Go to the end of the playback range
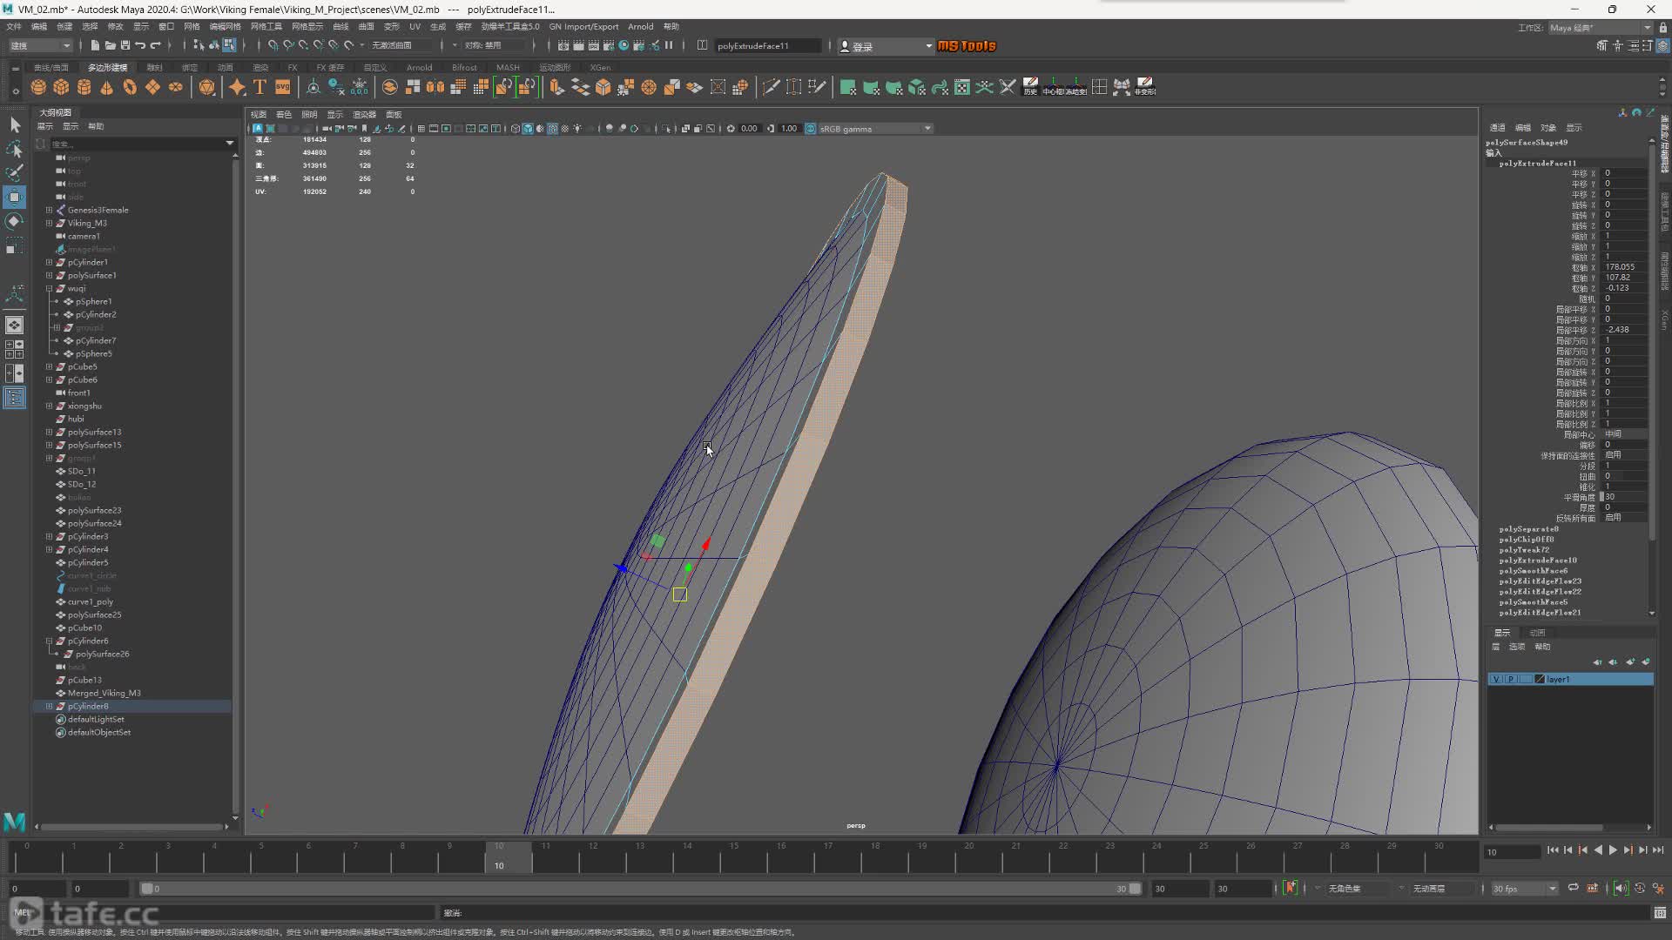The image size is (1672, 940). click(x=1658, y=850)
